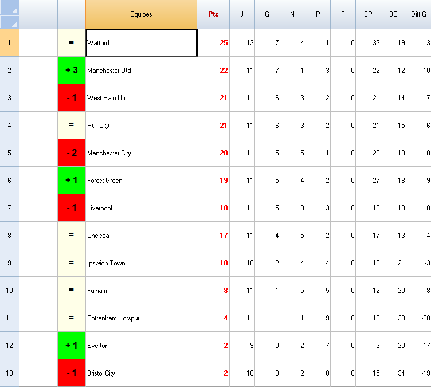Click the green +3 indicator for Manchester Utd
The image size is (431, 387).
(72, 71)
